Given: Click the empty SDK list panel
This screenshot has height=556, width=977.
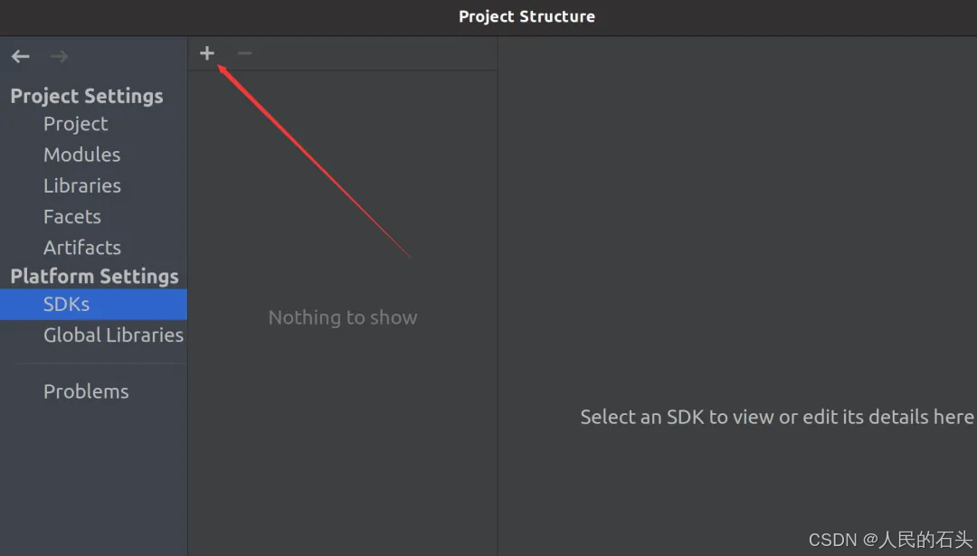Looking at the screenshot, I should pyautogui.click(x=342, y=181).
